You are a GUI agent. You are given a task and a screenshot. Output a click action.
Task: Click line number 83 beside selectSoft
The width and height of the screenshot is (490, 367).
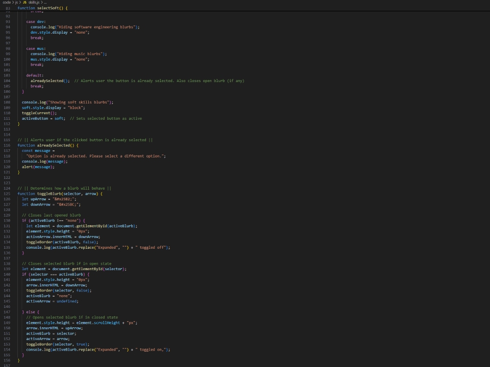coord(7,8)
